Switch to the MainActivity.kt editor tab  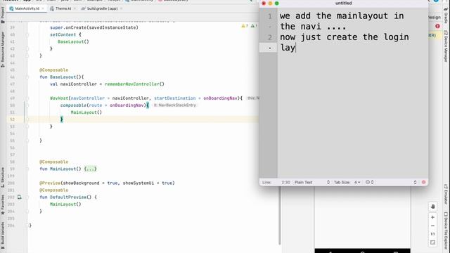coord(27,8)
